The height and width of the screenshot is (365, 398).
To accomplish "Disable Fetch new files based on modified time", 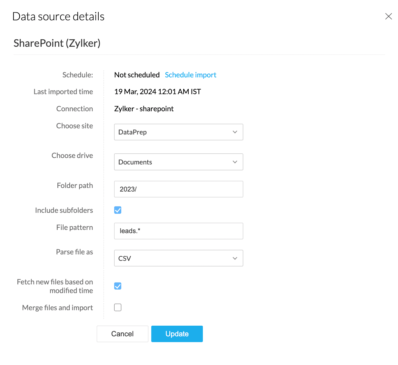I will point(118,286).
